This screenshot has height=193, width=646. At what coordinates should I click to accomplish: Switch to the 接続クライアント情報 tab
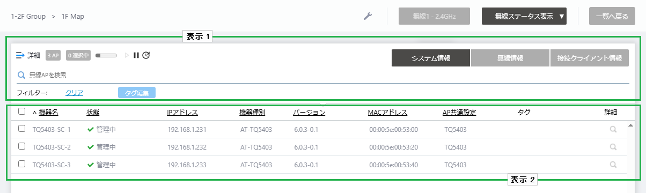pyautogui.click(x=589, y=58)
